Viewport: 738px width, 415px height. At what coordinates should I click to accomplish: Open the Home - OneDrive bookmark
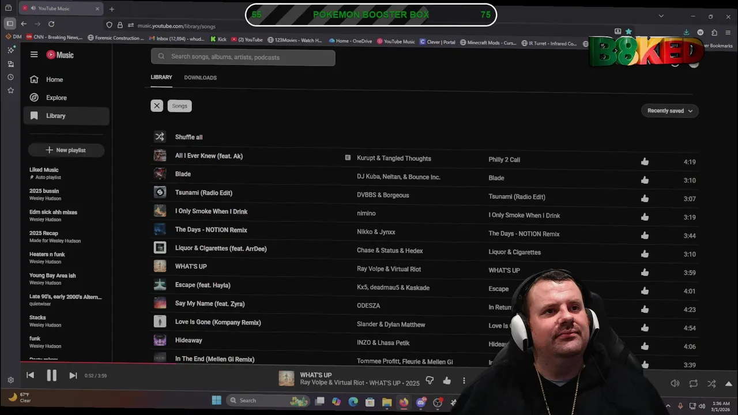pyautogui.click(x=351, y=41)
